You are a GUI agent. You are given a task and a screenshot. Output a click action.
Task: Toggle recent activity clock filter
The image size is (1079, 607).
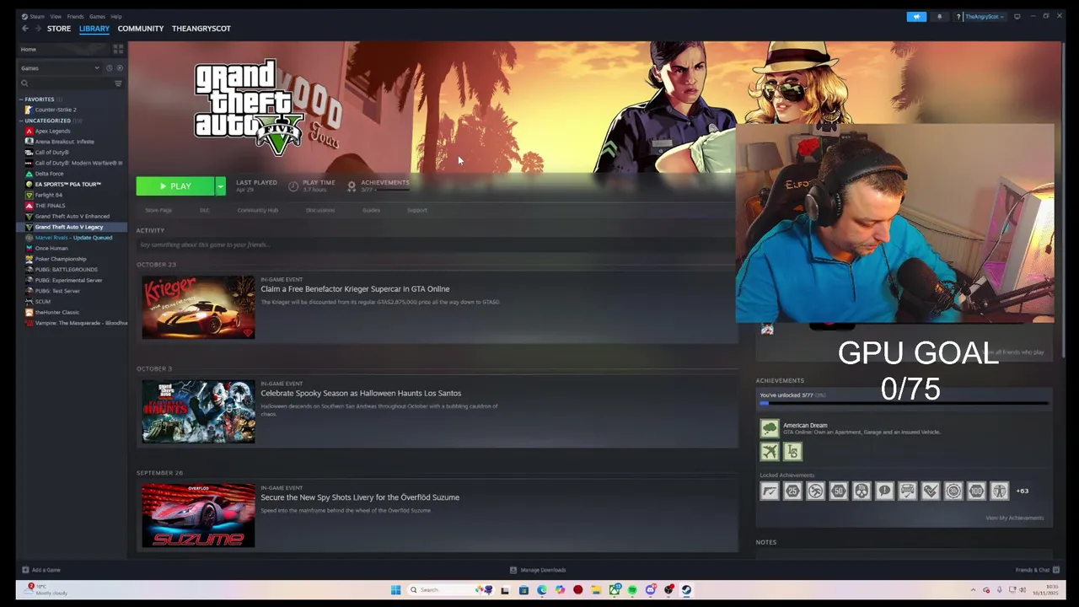pos(109,68)
